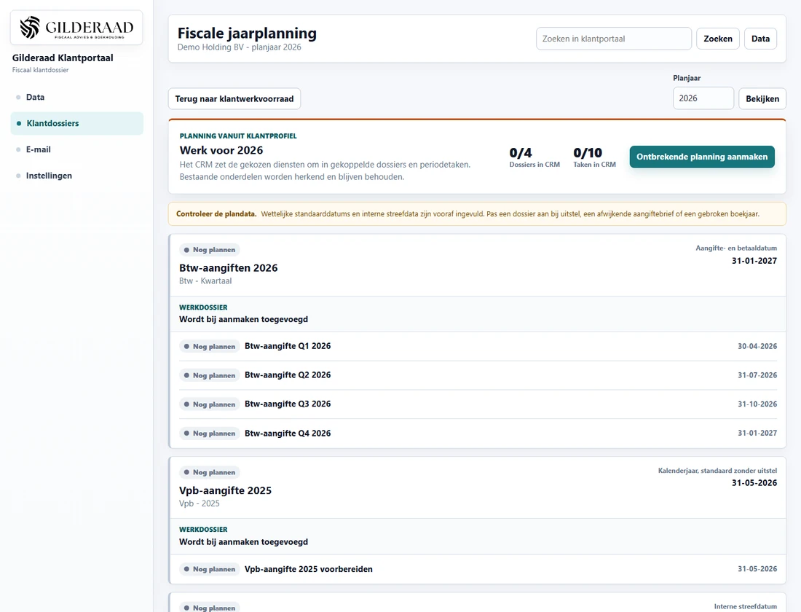This screenshot has width=801, height=612.
Task: Click the Interne streefdatum label
Action: (x=746, y=606)
